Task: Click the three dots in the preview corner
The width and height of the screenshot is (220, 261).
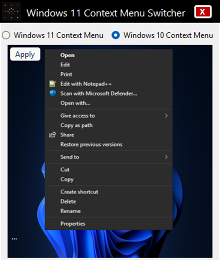Action: coord(14,239)
